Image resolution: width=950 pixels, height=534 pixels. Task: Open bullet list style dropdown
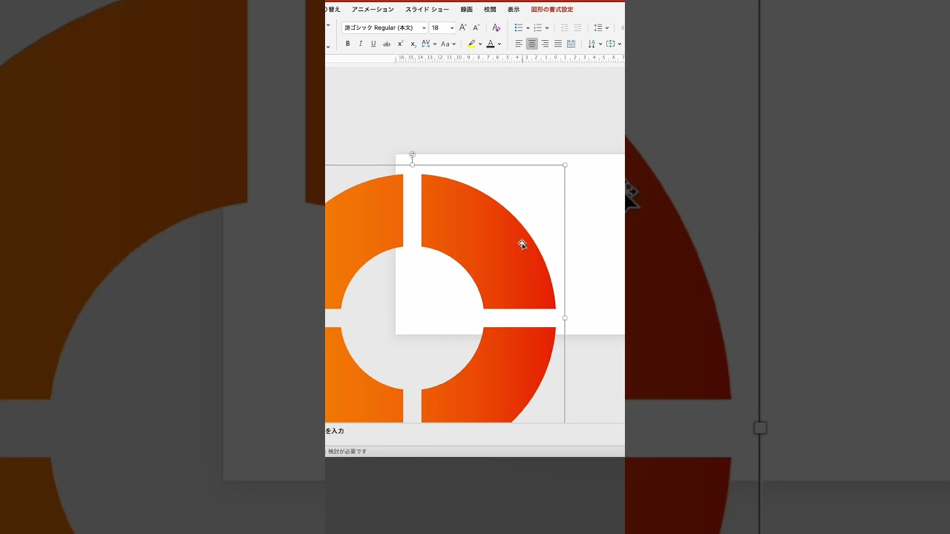528,27
